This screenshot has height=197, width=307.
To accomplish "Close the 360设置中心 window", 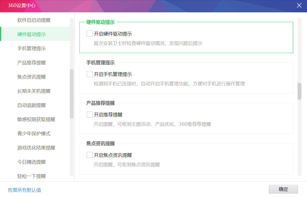I will pos(299,6).
